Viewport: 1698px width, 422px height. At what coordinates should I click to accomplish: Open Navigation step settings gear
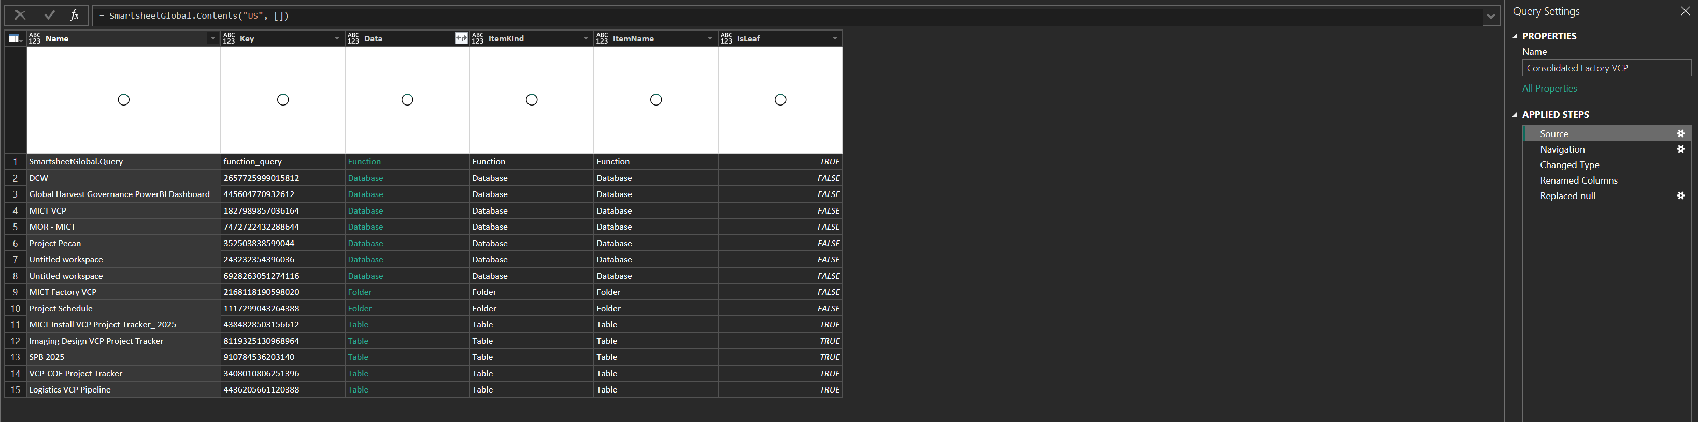coord(1680,149)
